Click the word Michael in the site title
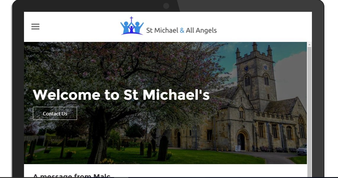 [x=166, y=30]
